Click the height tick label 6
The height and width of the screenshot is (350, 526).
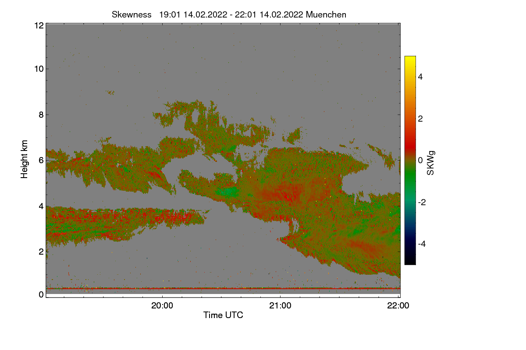[41, 160]
